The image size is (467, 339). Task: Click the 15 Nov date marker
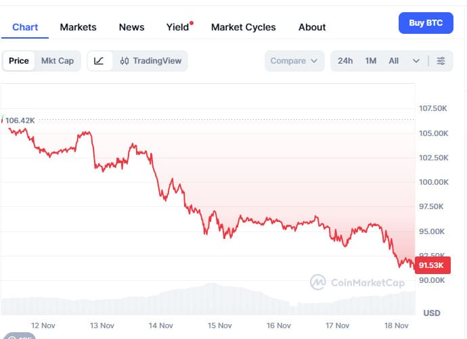[220, 325]
